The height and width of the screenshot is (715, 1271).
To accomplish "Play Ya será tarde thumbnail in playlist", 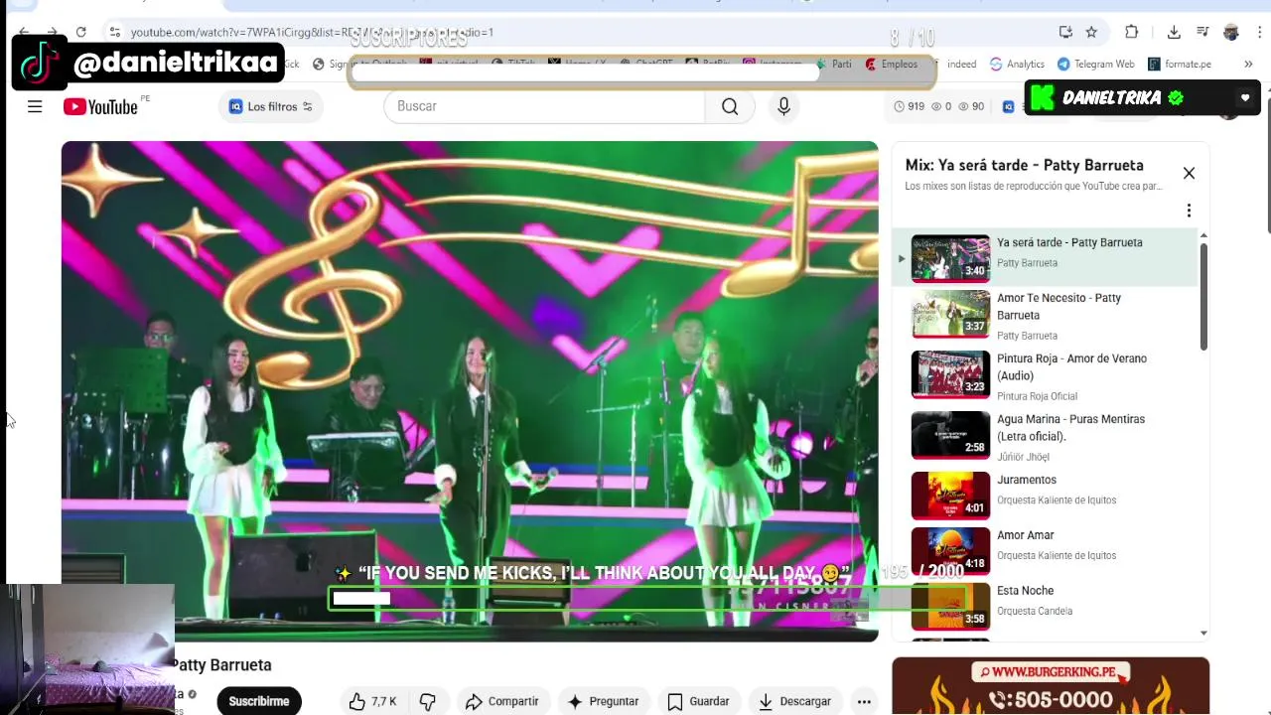I will pyautogui.click(x=950, y=258).
